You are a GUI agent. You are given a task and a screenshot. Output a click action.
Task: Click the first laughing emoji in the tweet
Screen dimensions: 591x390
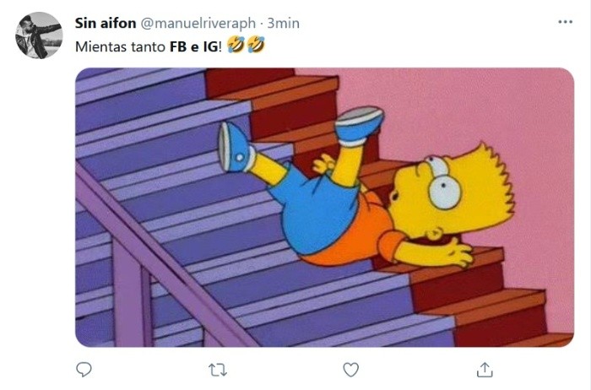[x=236, y=46]
